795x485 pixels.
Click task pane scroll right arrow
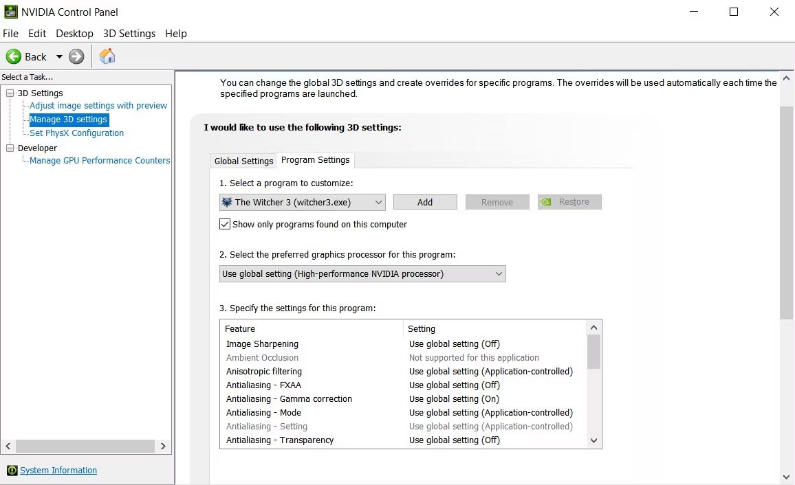pyautogui.click(x=163, y=446)
